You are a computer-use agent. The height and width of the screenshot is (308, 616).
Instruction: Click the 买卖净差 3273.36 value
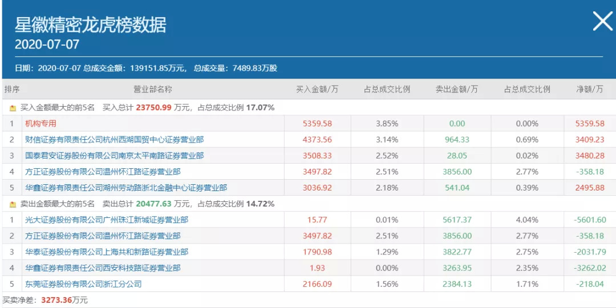55,299
